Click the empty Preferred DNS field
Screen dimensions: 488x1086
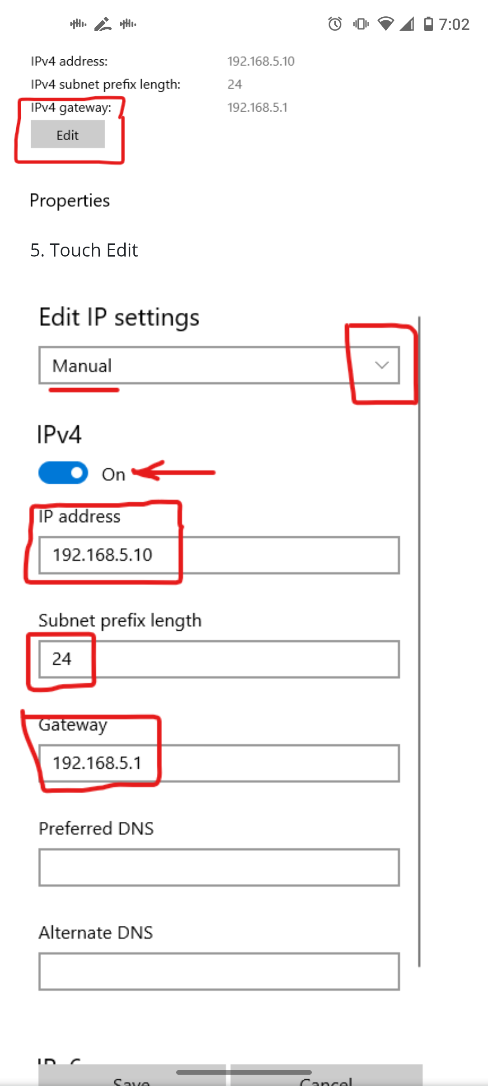point(219,867)
